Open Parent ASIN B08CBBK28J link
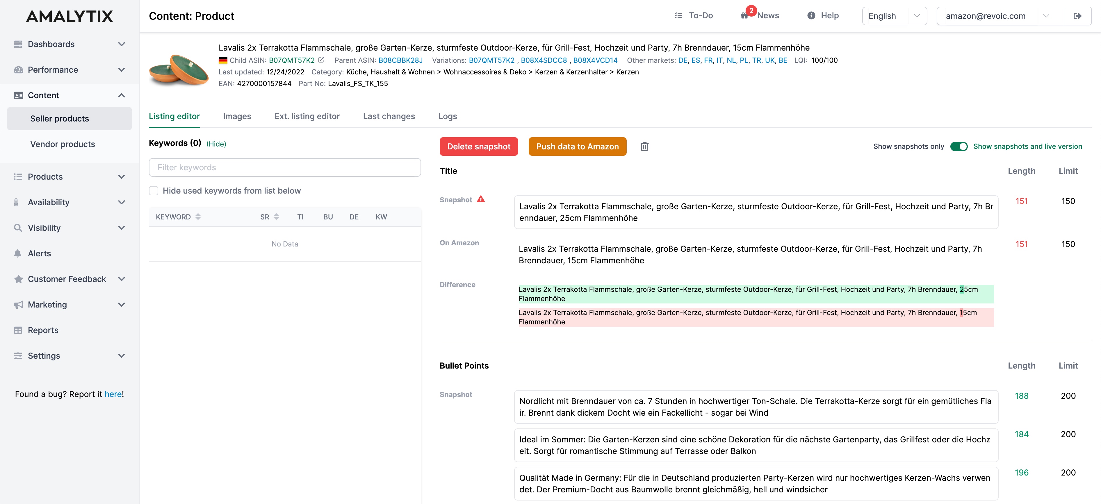 tap(400, 60)
